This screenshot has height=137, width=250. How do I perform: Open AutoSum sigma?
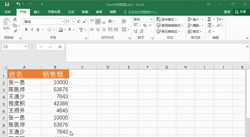209,20
